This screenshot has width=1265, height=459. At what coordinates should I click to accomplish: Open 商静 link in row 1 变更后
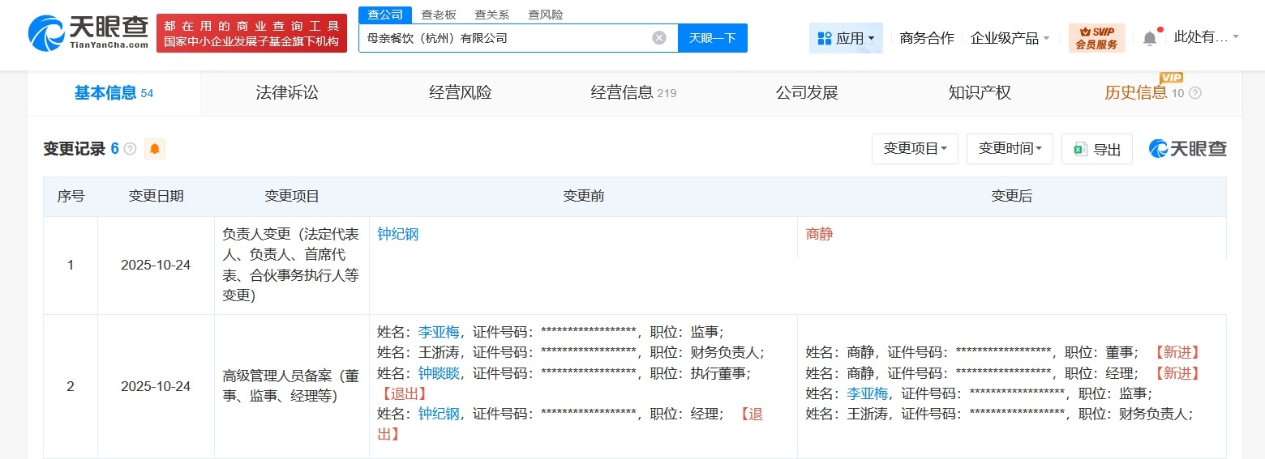click(819, 235)
